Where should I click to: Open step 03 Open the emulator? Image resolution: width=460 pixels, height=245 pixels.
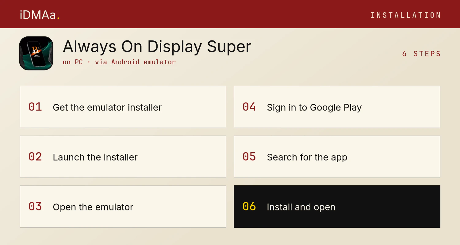click(123, 207)
